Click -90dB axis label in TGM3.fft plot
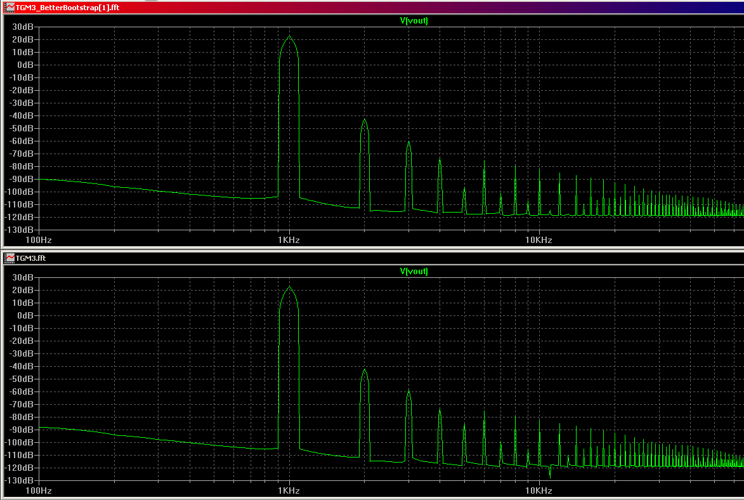The width and height of the screenshot is (744, 500). (22, 430)
